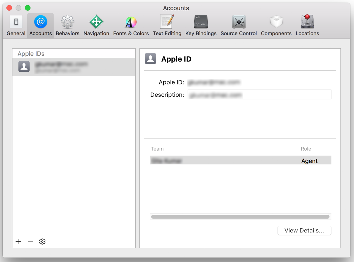Open the Key Bindings preferences pane
The height and width of the screenshot is (262, 354).
click(201, 26)
